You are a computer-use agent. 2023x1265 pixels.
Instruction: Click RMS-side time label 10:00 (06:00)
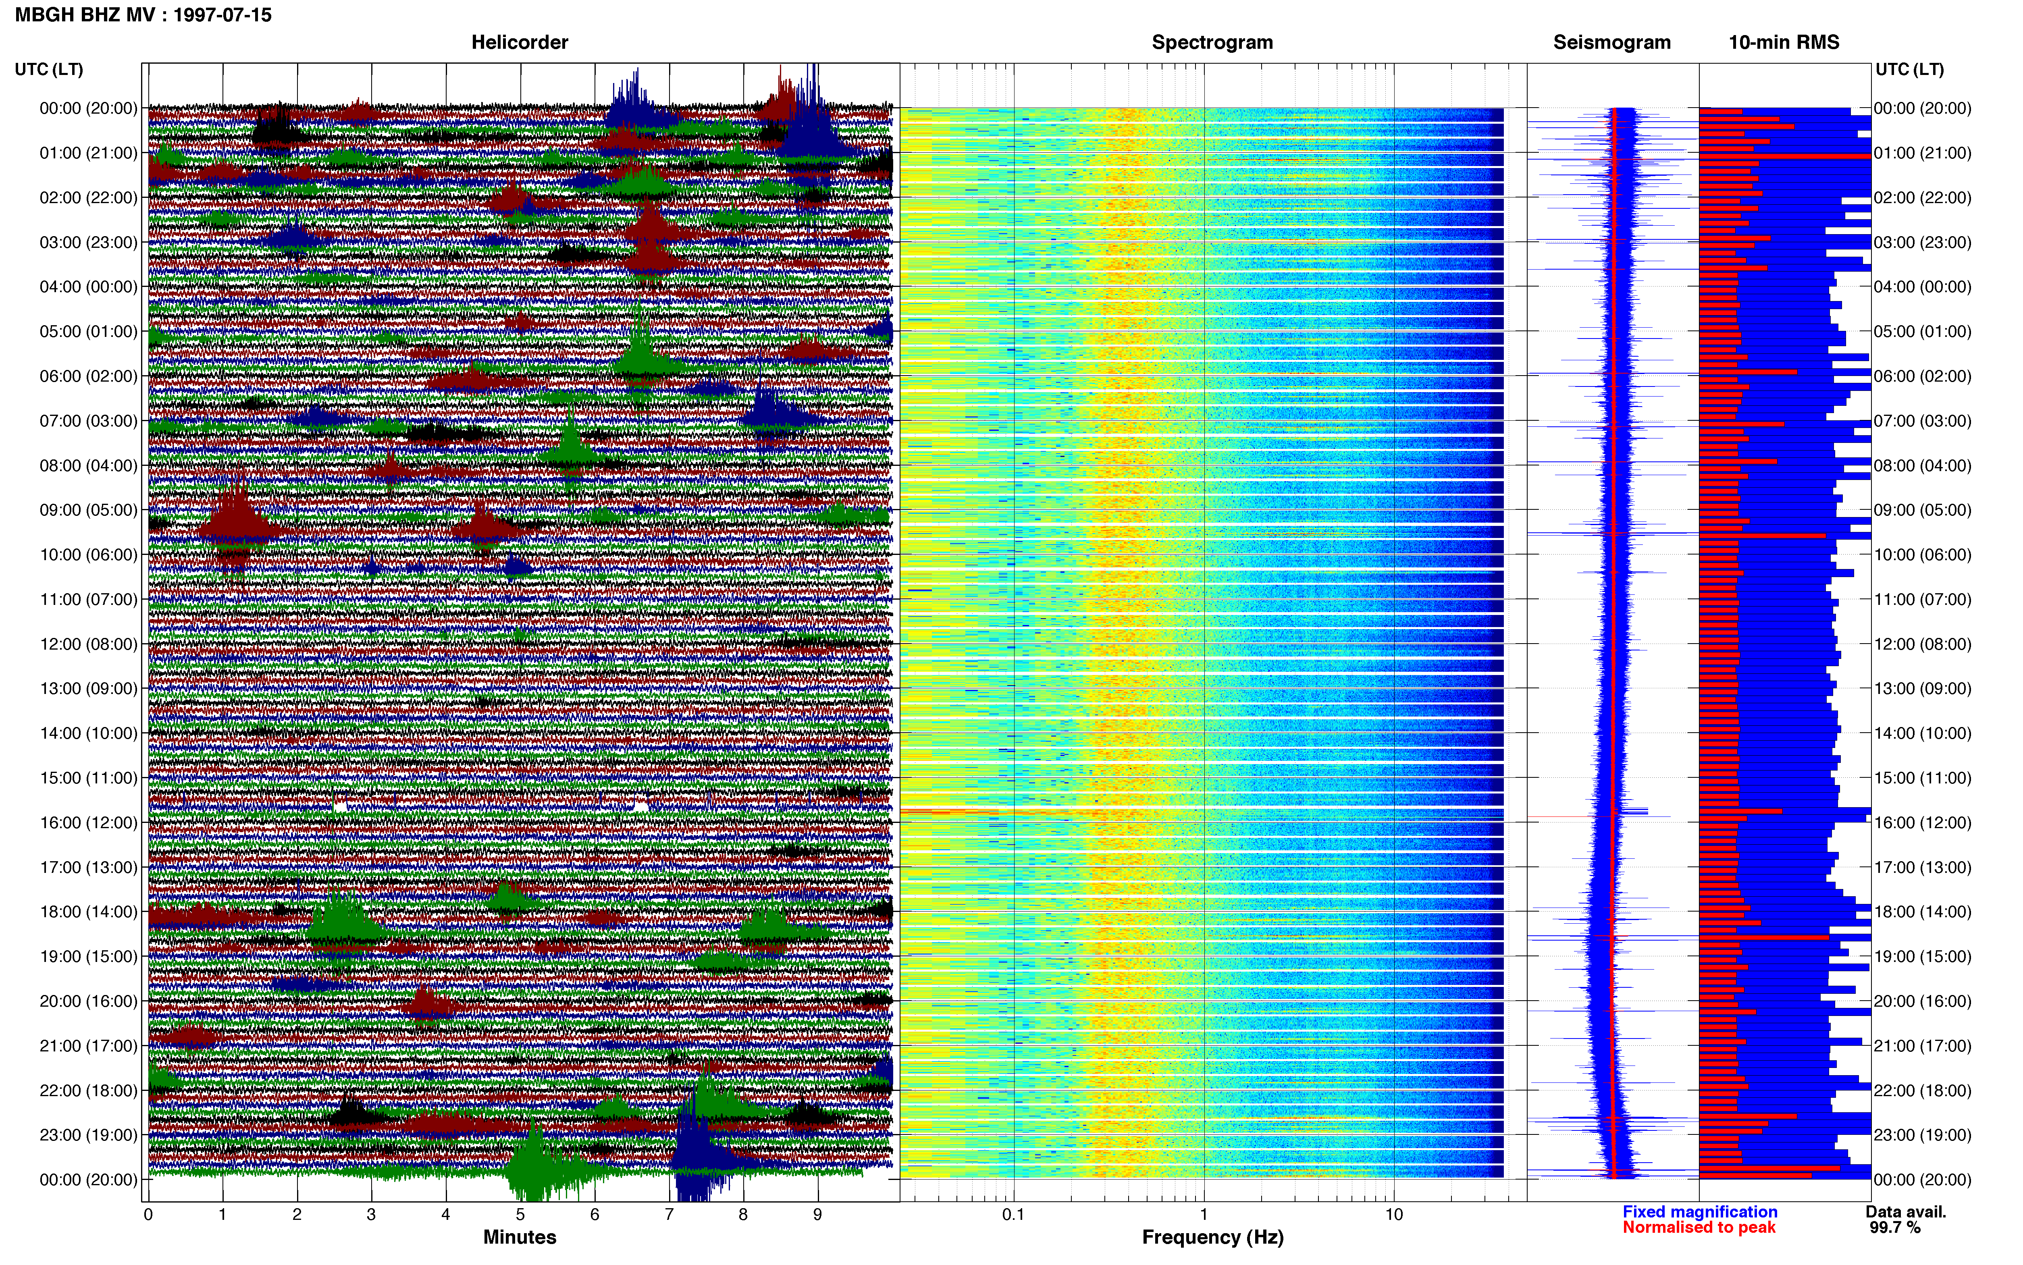pos(1923,555)
